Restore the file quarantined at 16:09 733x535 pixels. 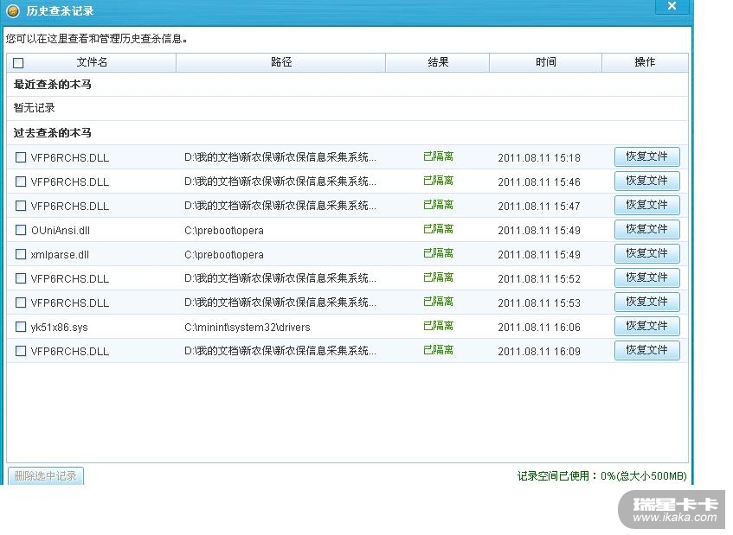[x=646, y=350]
